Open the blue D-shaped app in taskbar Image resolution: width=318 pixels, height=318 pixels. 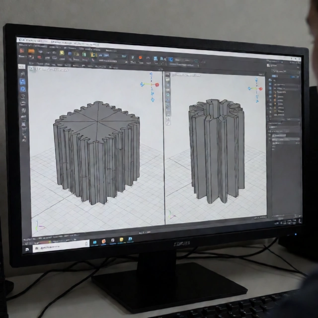click(130, 239)
